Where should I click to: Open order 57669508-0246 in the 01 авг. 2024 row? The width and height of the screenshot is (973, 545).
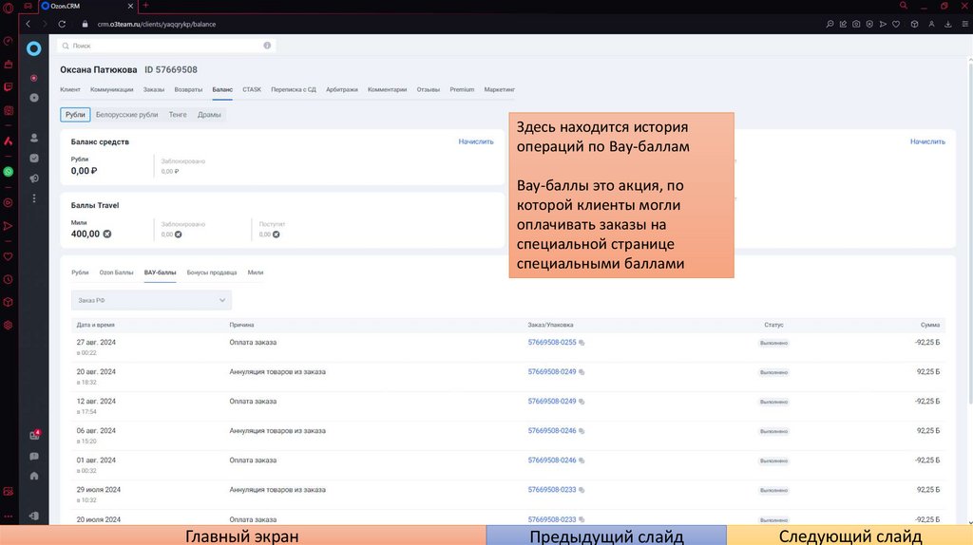(x=552, y=460)
